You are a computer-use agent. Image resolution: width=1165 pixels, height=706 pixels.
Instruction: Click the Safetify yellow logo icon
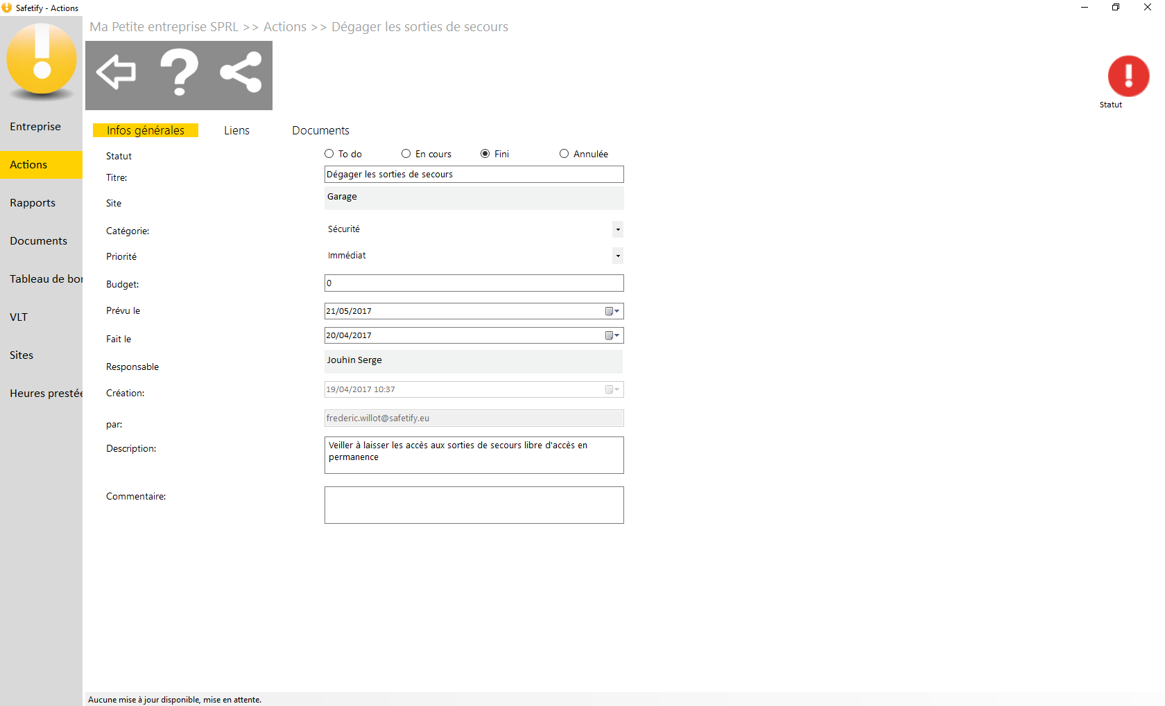42,60
